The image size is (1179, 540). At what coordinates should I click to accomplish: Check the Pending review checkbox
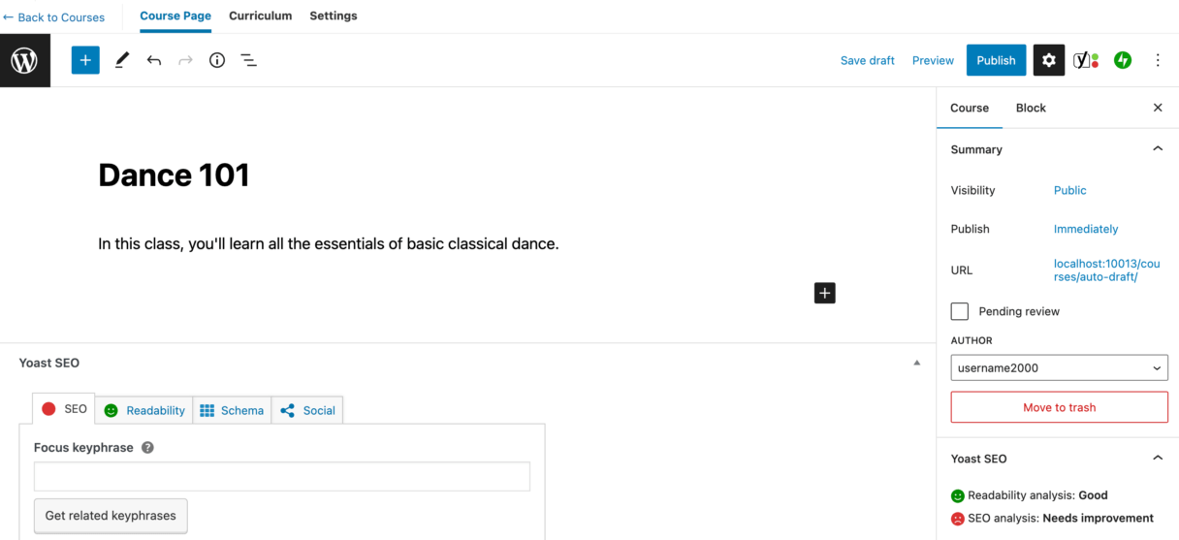960,311
